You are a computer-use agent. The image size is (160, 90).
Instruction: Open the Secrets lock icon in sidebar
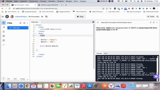(4, 32)
